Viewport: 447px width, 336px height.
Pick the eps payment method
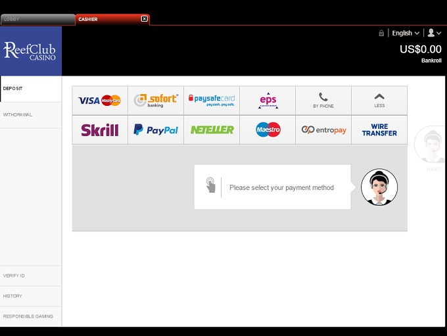pyautogui.click(x=268, y=101)
